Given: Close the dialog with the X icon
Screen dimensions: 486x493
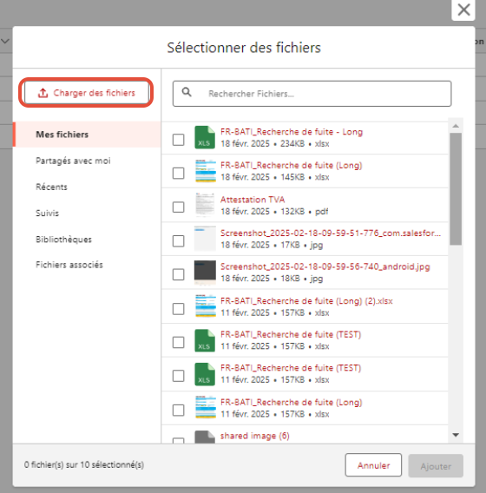Looking at the screenshot, I should tap(463, 10).
